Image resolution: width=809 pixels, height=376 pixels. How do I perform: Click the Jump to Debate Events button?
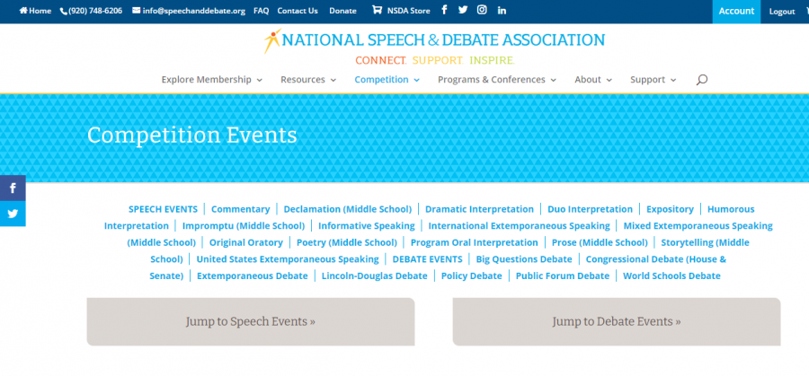[x=617, y=321]
